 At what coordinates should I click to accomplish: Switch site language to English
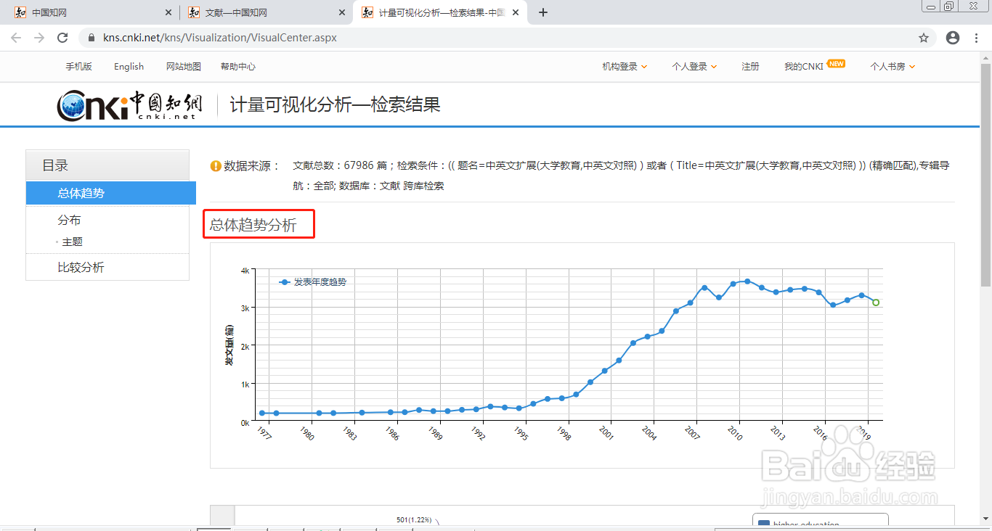(129, 66)
